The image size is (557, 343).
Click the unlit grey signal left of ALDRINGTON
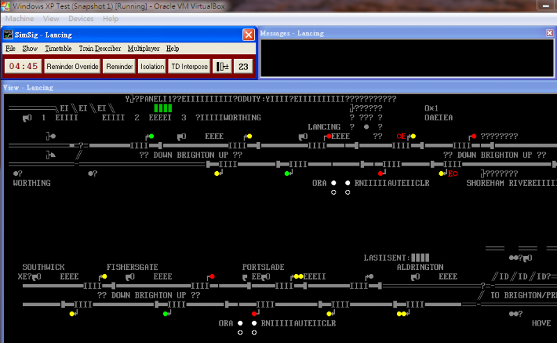click(x=371, y=277)
